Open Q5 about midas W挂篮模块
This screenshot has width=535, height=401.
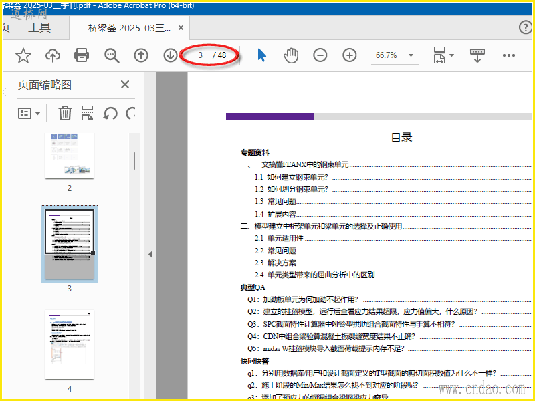(x=326, y=348)
